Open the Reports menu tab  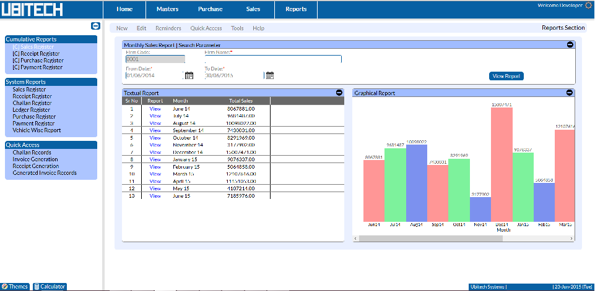coord(296,9)
